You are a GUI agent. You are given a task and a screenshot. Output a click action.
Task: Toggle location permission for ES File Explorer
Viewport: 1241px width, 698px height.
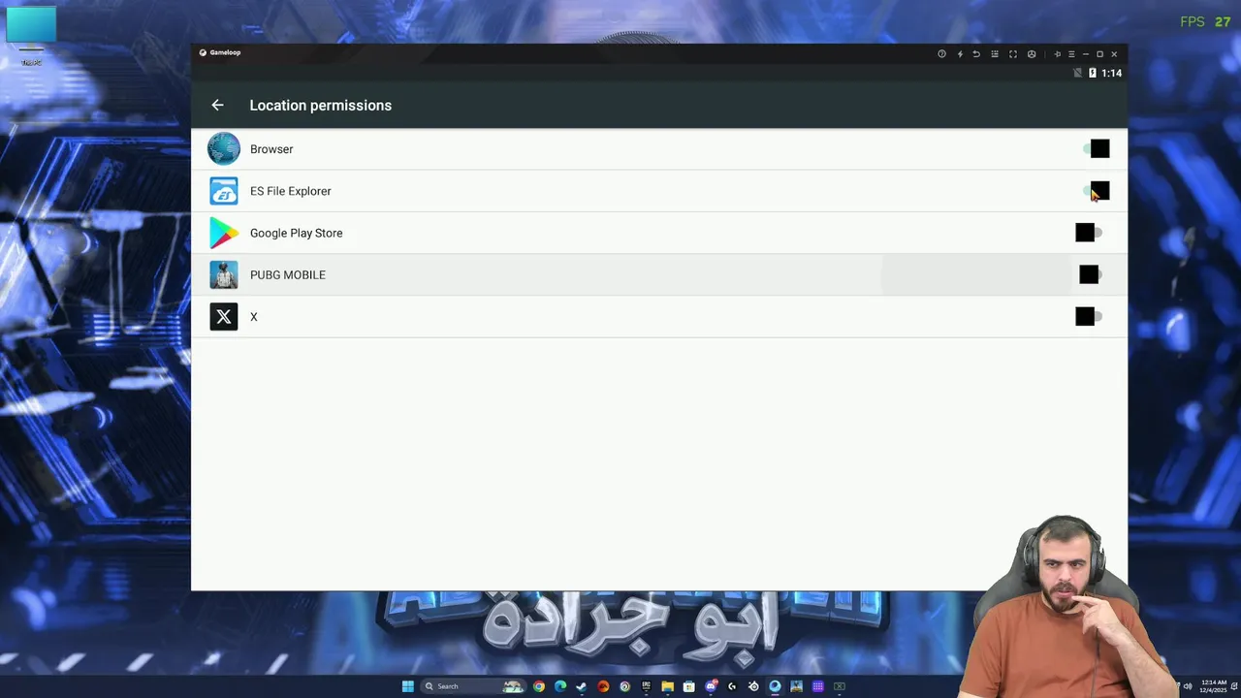coord(1097,191)
